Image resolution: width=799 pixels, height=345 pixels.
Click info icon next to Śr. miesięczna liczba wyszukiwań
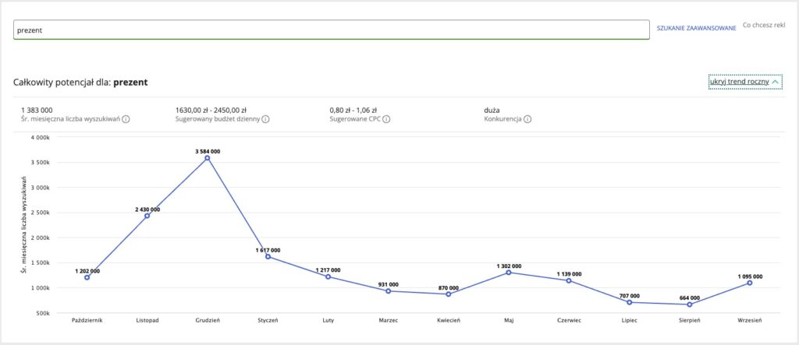[x=126, y=119]
